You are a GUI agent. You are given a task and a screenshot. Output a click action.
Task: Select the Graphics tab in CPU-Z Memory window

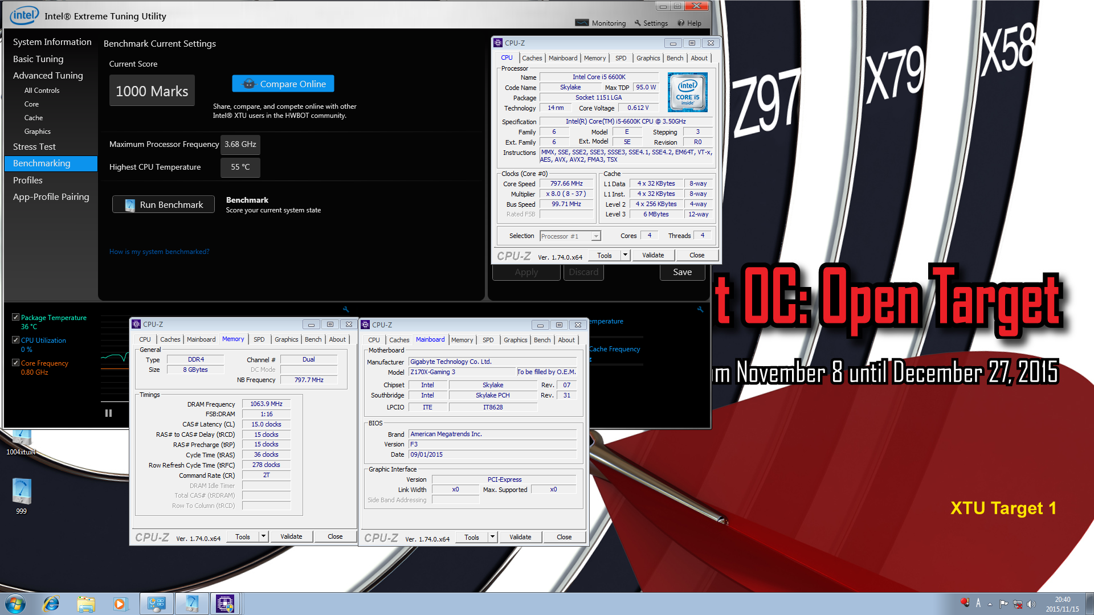coord(286,339)
